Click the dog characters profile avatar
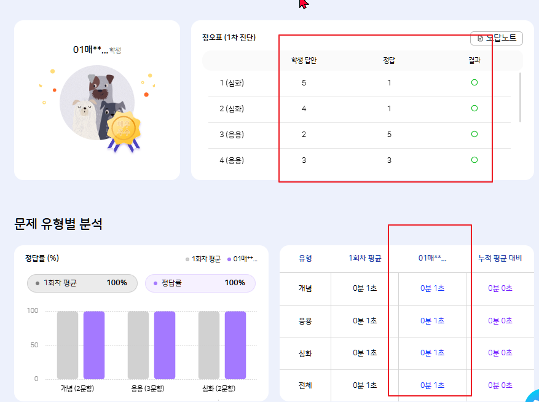539x402 pixels. 96,103
